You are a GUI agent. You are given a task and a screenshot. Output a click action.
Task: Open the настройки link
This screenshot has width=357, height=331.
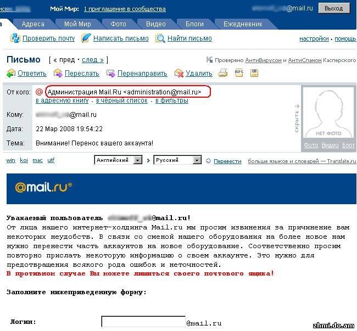[x=314, y=38]
